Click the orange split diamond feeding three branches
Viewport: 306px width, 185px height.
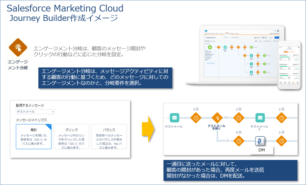pyautogui.click(x=245, y=56)
